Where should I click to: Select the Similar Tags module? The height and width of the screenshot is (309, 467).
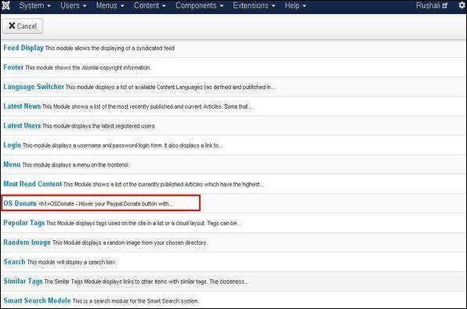(x=24, y=281)
